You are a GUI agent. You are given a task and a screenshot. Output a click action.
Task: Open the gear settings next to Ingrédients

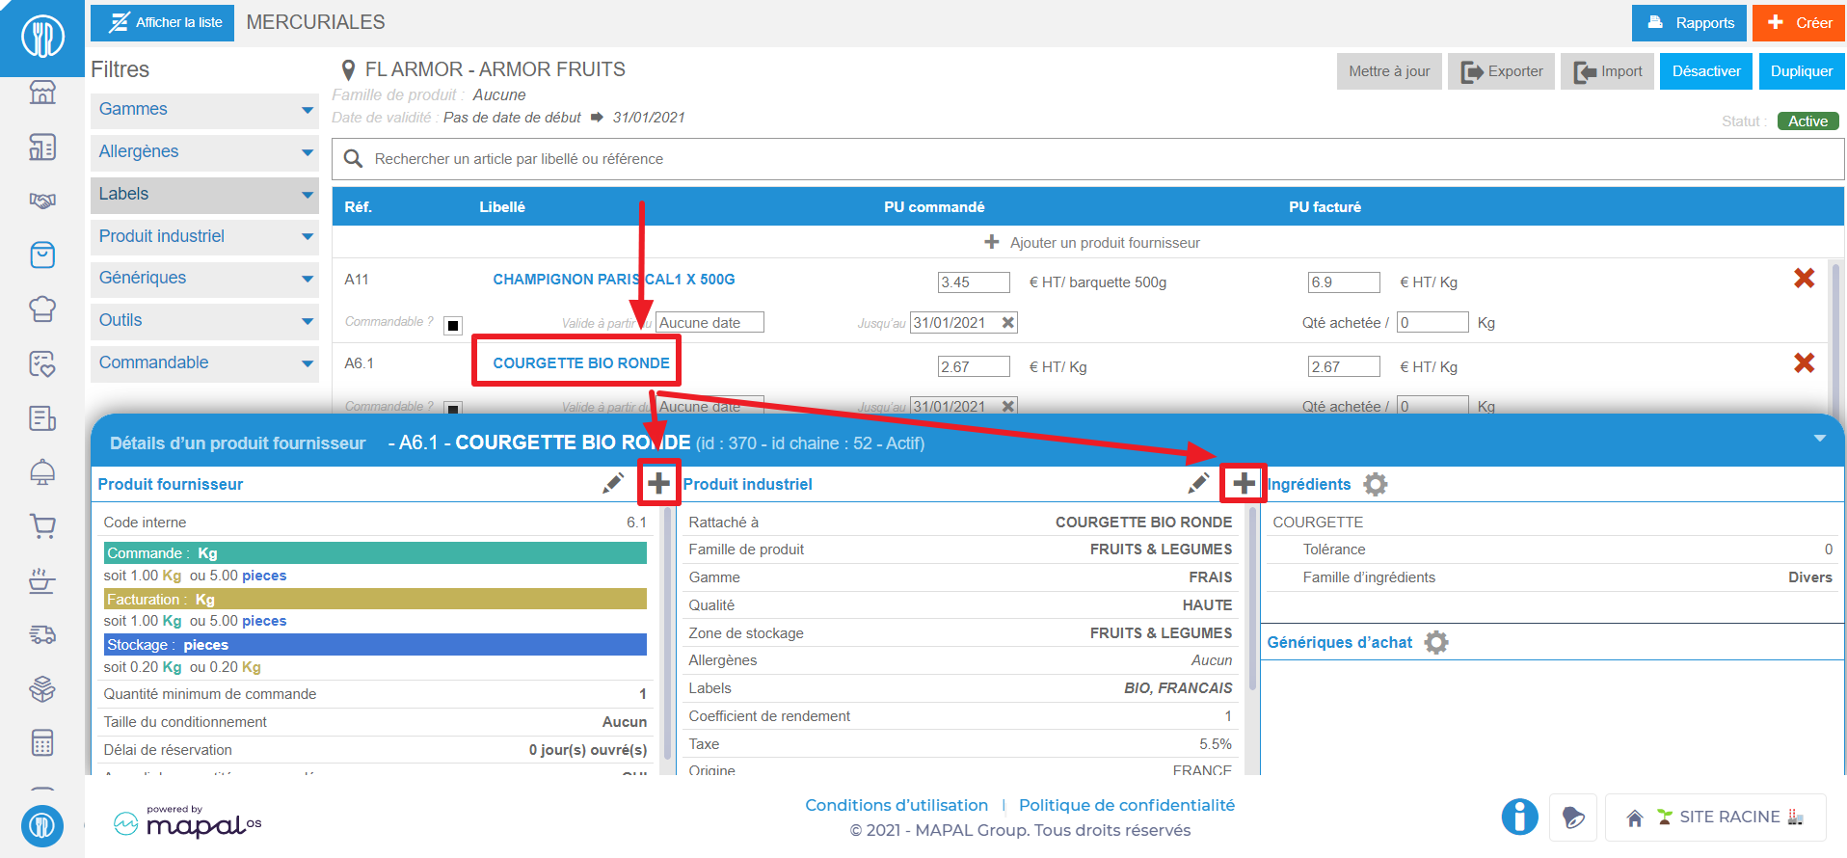[x=1376, y=484]
